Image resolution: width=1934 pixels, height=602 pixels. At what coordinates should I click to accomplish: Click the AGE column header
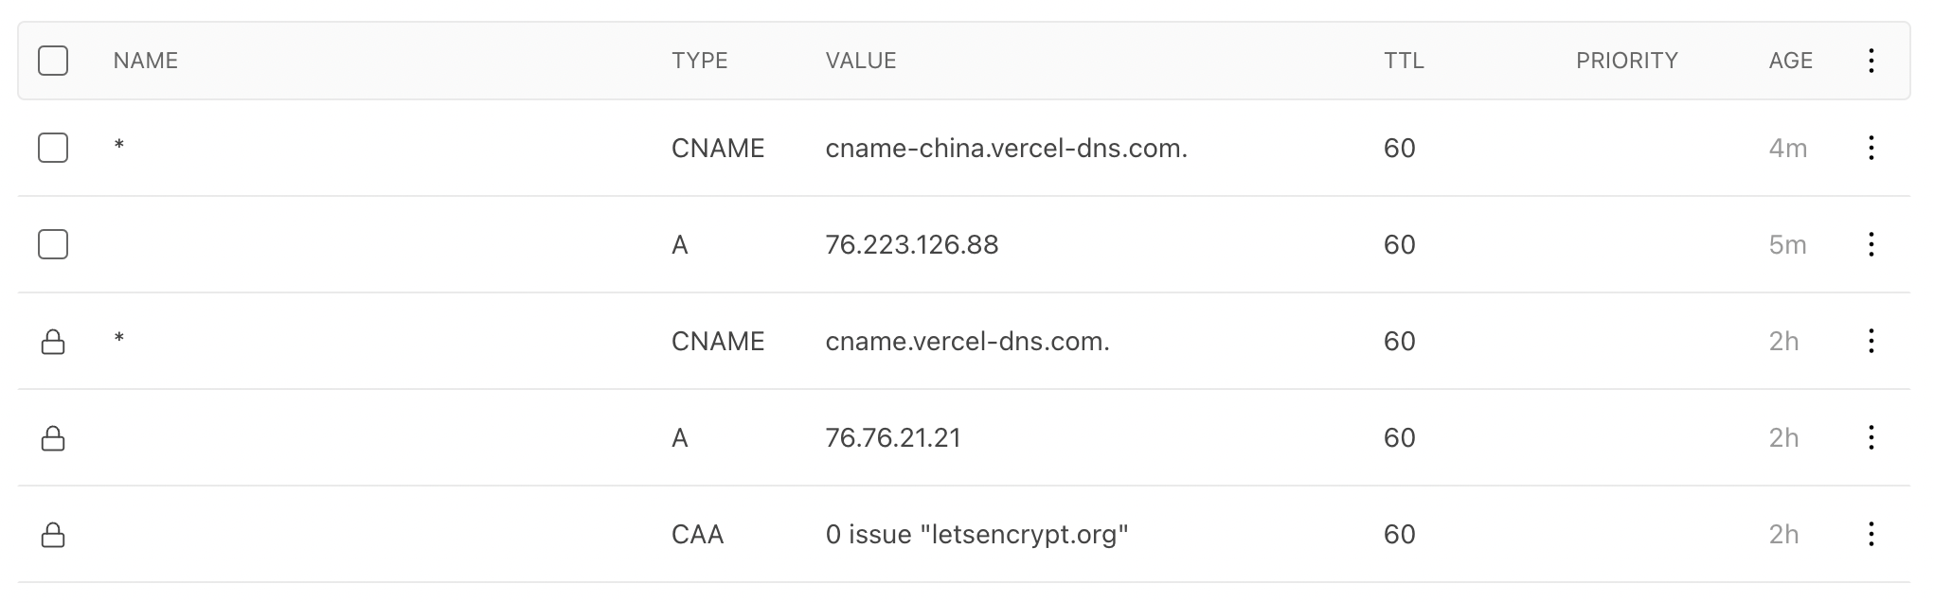click(x=1792, y=61)
